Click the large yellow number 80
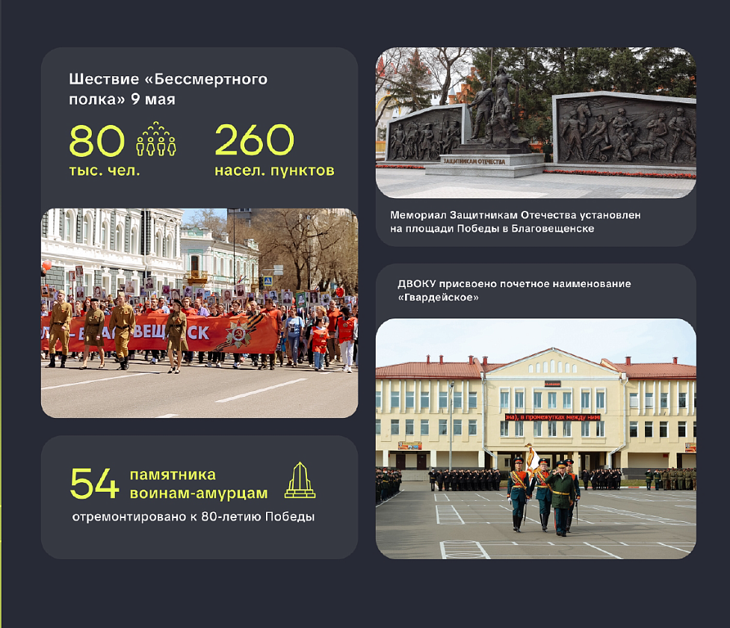This screenshot has width=730, height=628. tap(97, 141)
